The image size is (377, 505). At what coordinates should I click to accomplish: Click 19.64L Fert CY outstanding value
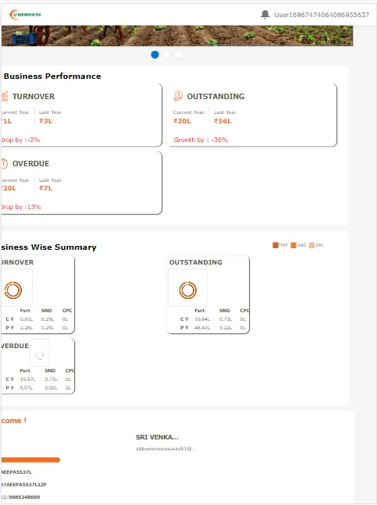(x=202, y=319)
